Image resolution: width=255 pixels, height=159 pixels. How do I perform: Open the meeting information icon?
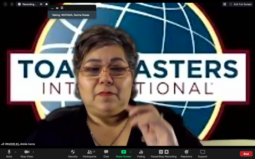pyautogui.click(x=5, y=4)
